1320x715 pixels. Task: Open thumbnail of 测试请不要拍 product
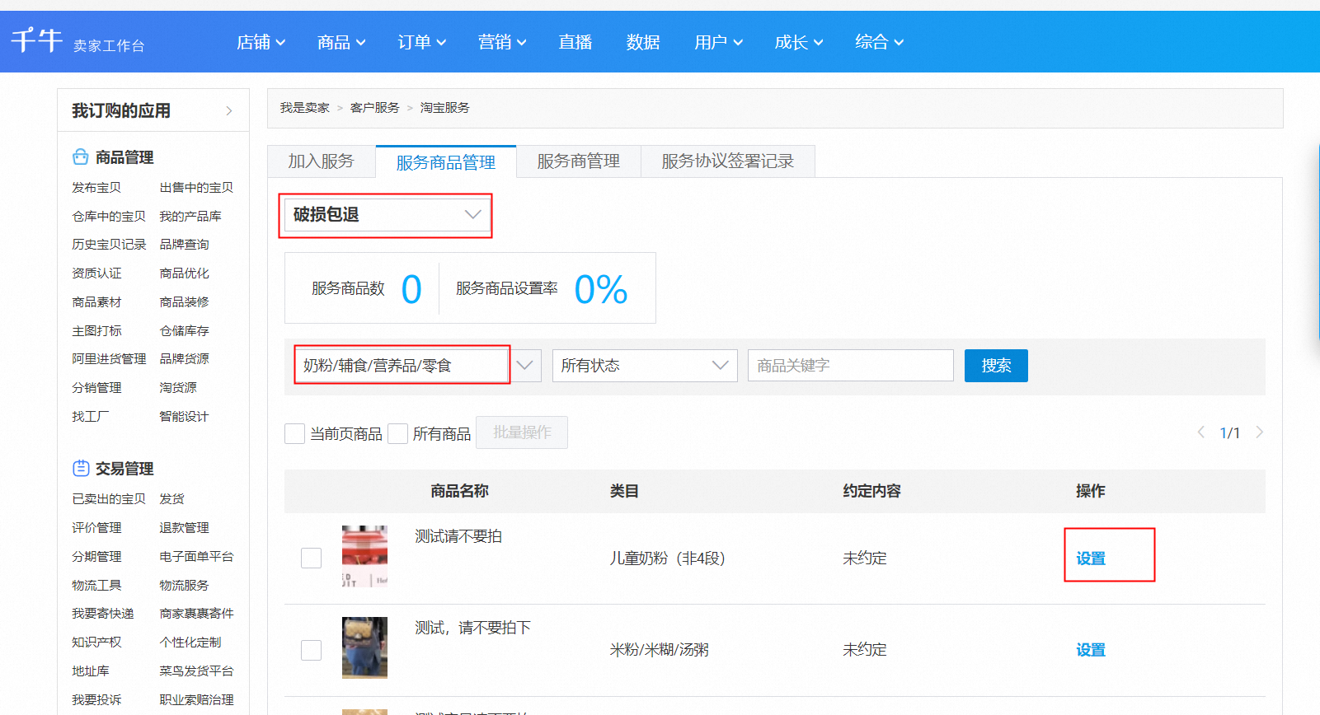(x=364, y=556)
